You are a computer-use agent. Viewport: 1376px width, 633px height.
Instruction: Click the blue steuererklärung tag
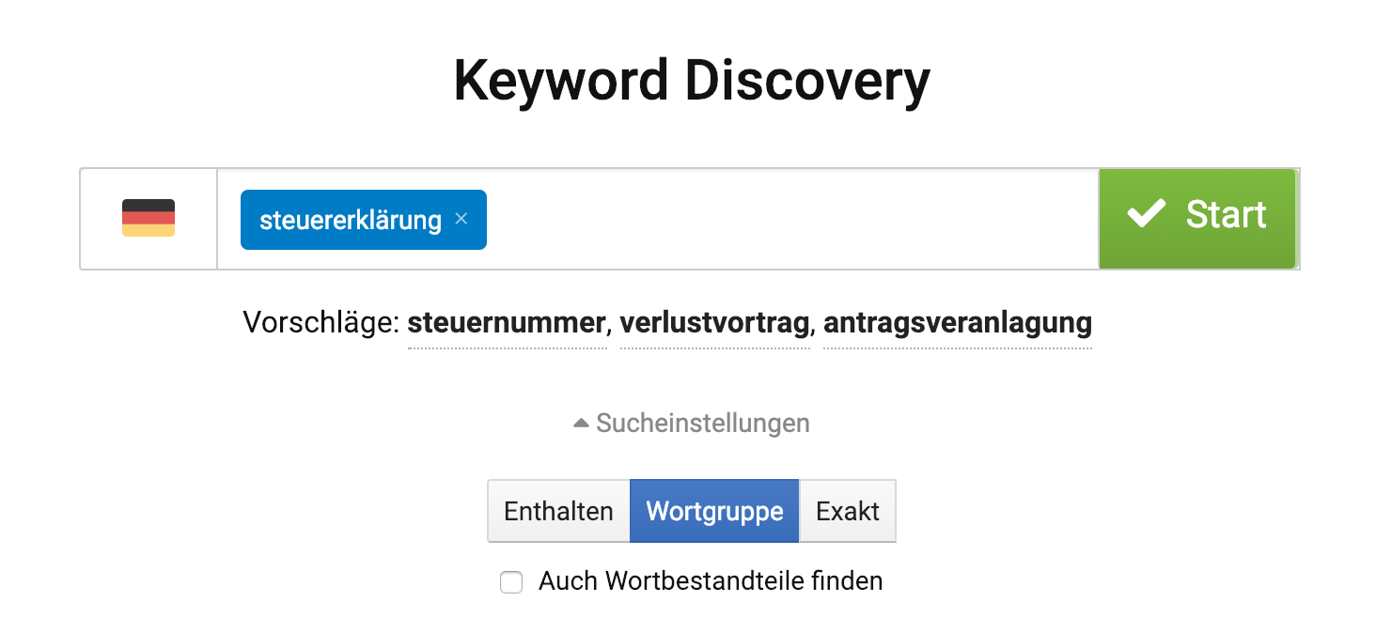[x=350, y=220]
